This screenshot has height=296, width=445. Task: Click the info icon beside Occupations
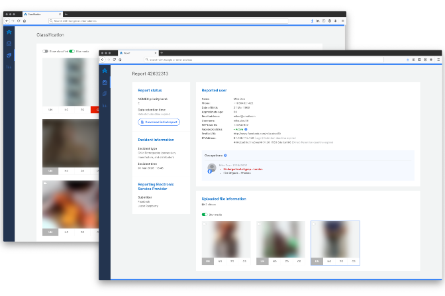225,156
